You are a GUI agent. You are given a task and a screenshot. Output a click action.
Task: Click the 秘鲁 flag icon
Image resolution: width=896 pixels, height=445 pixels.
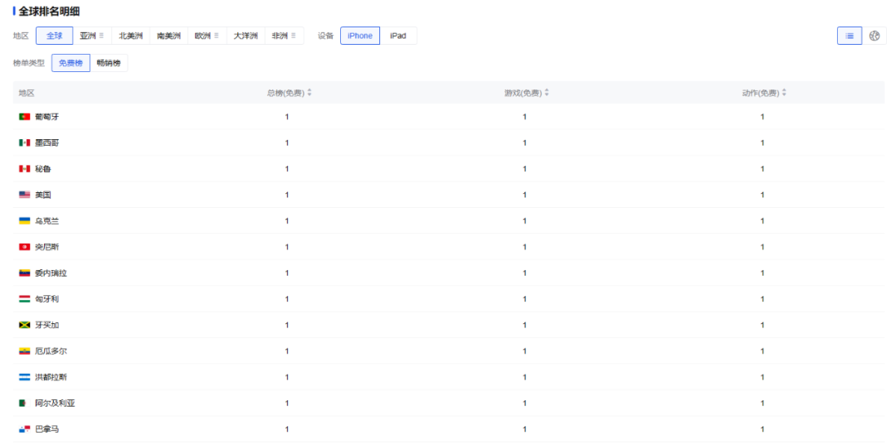[24, 169]
